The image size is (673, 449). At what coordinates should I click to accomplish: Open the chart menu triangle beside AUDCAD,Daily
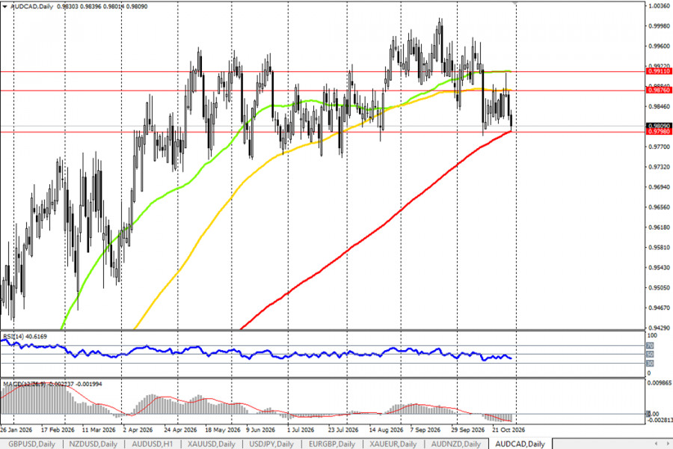pos(4,7)
